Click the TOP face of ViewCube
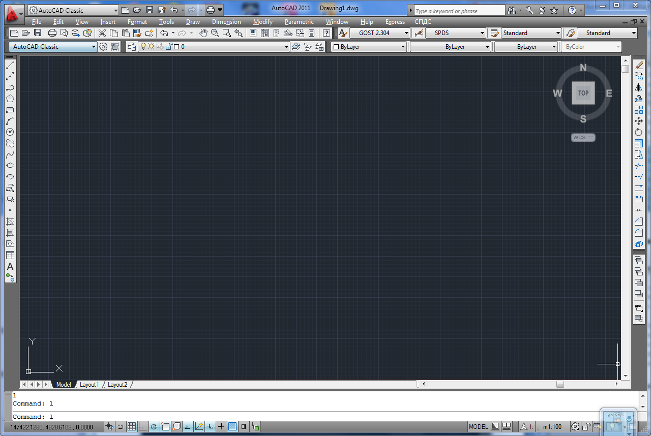Image resolution: width=651 pixels, height=436 pixels. point(583,93)
